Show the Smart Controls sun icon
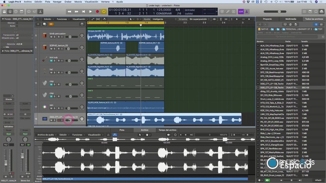The height and width of the screenshot is (183, 326). [x=29, y=12]
